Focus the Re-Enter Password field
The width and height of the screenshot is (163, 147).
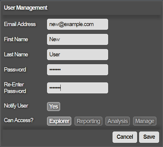[78, 88]
